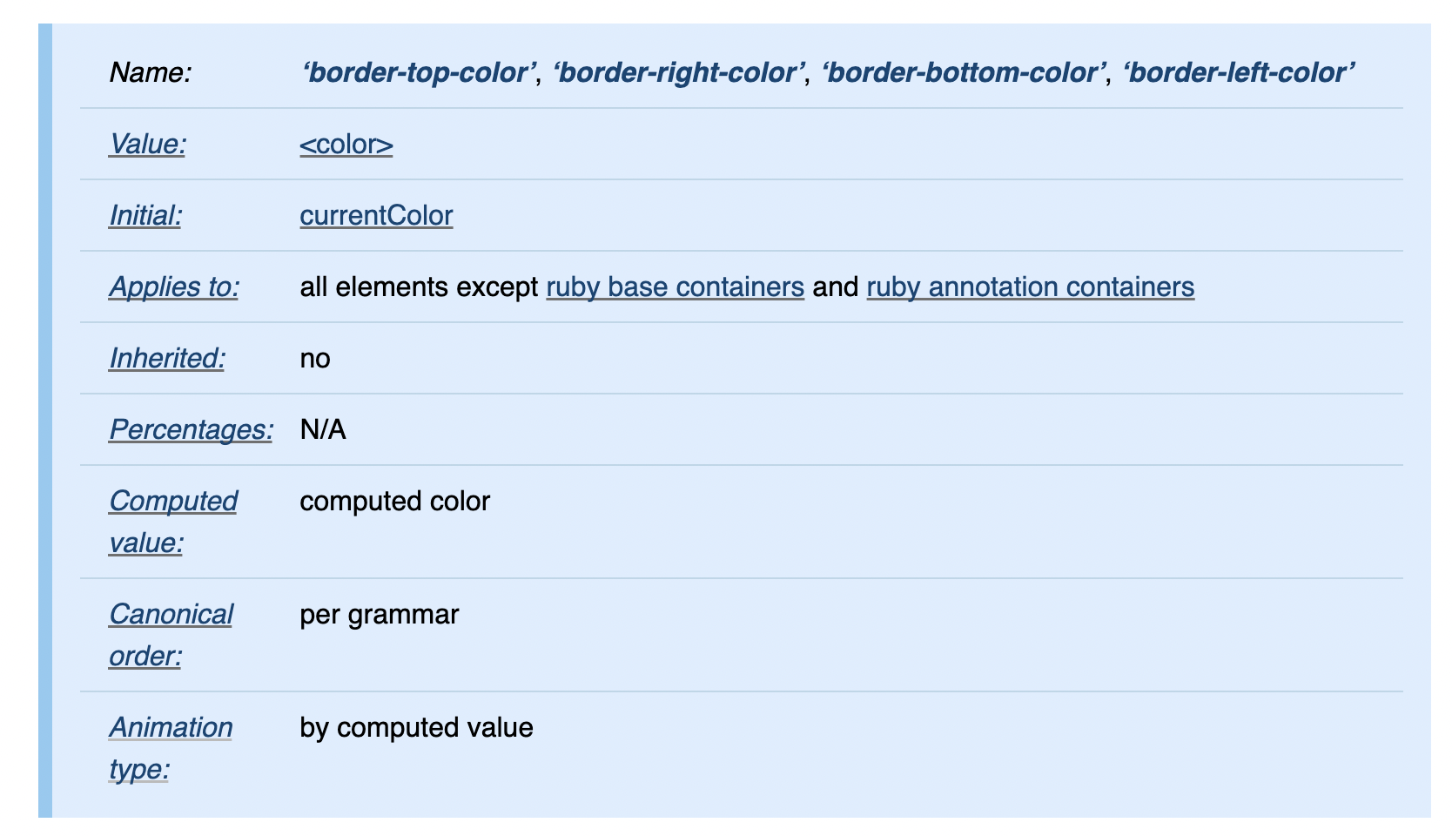This screenshot has height=836, width=1452.
Task: Follow the <color> value type link
Action: [x=346, y=144]
